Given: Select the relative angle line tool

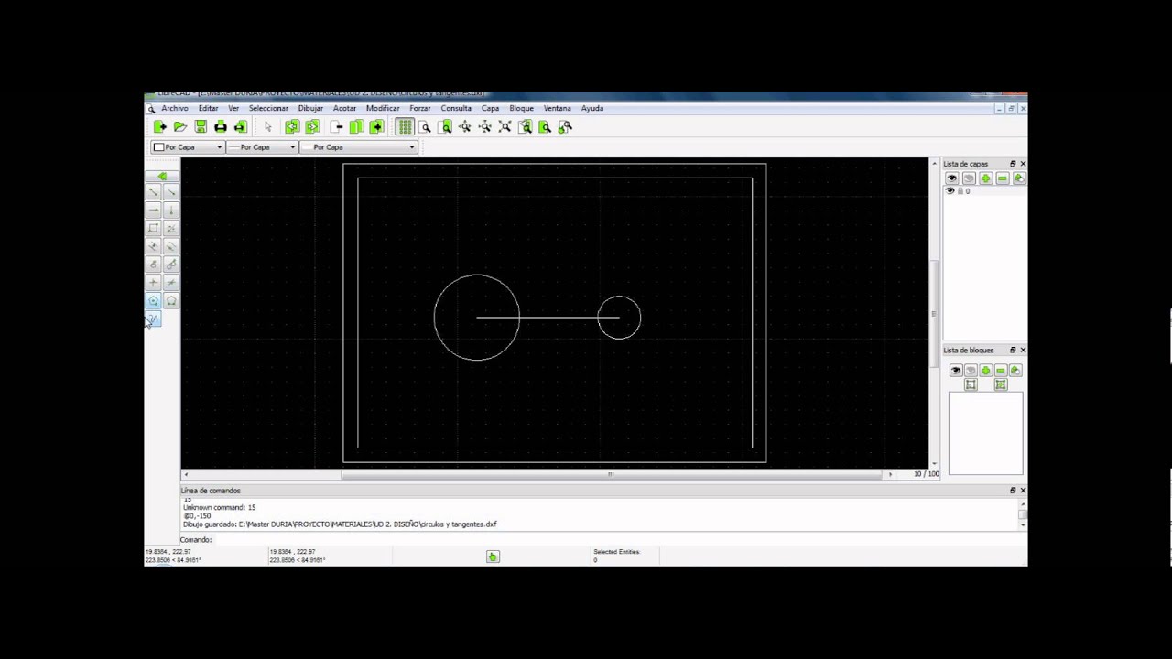Looking at the screenshot, I should [x=171, y=283].
